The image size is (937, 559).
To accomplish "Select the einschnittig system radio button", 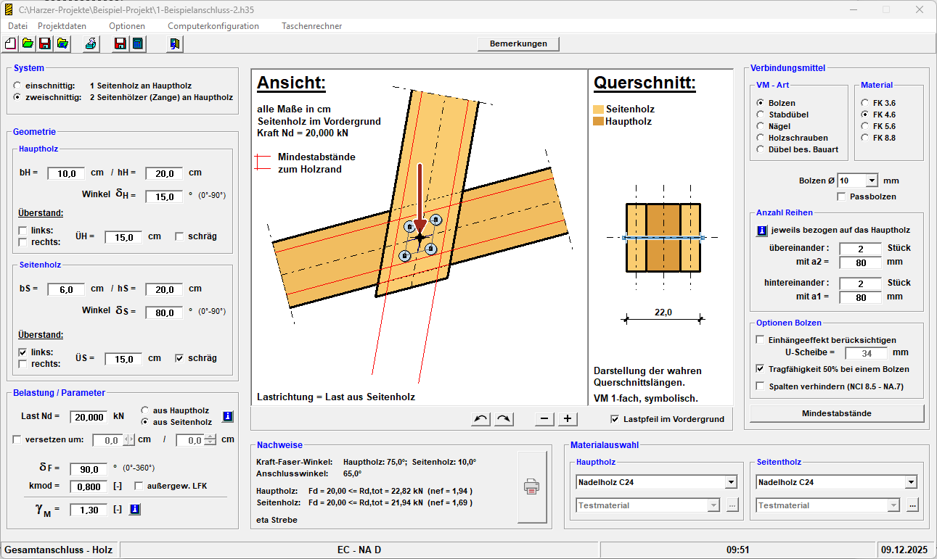I will click(17, 86).
